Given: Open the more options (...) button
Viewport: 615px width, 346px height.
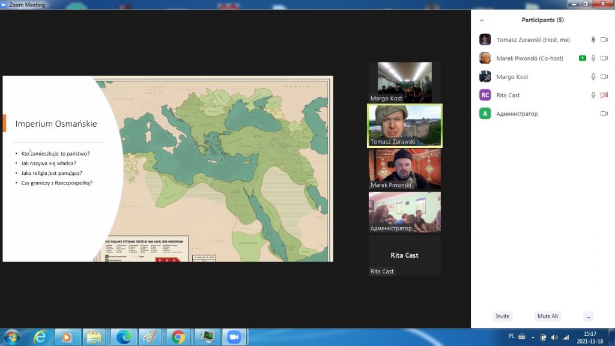Looking at the screenshot, I should (x=588, y=316).
